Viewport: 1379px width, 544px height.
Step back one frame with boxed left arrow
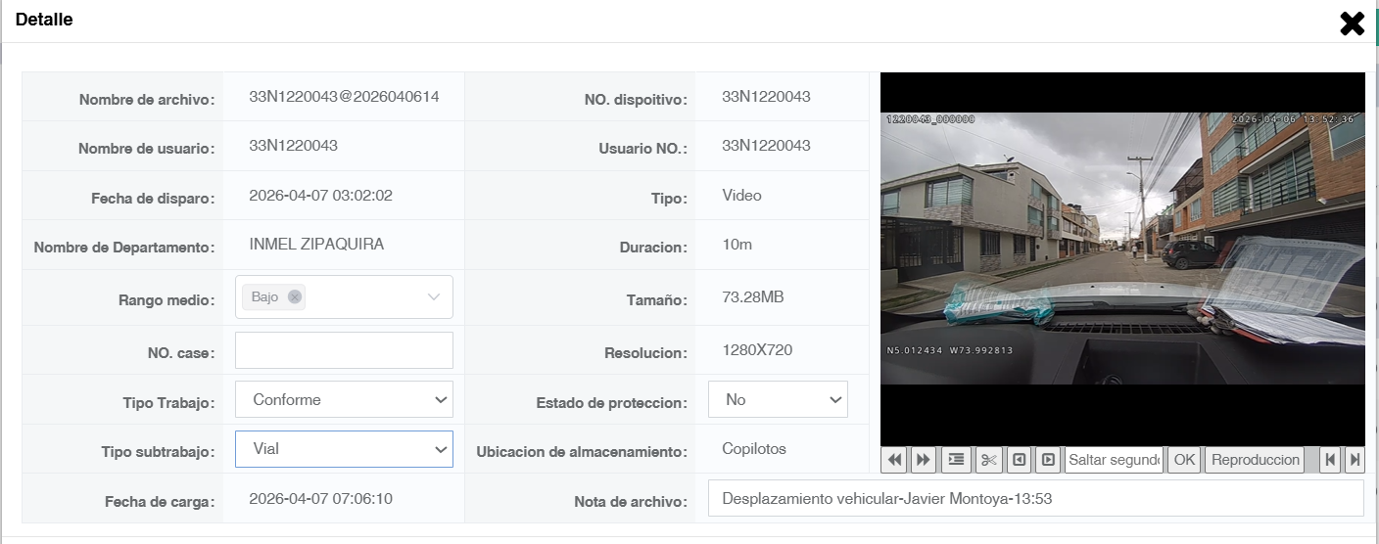(x=1019, y=460)
